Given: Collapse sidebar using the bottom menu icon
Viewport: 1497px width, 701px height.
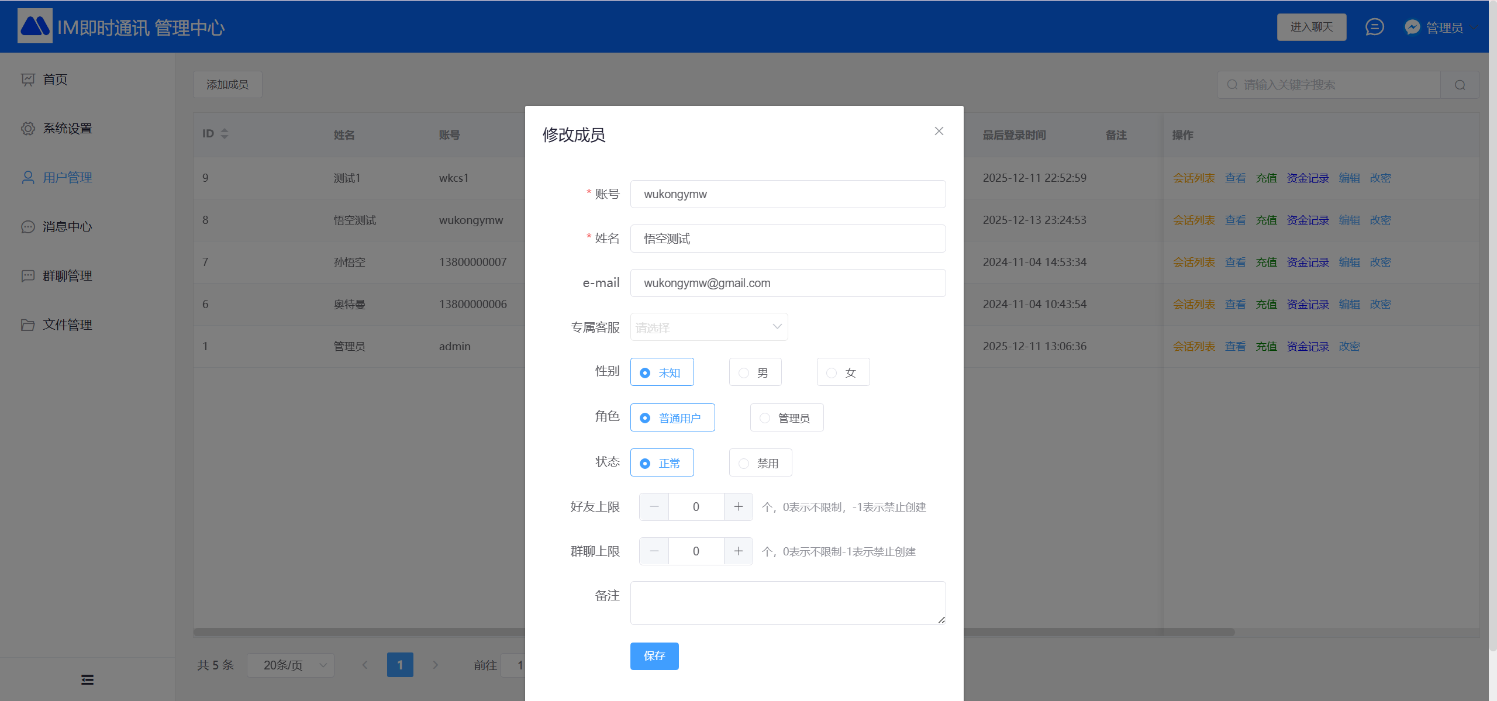Looking at the screenshot, I should 87,679.
